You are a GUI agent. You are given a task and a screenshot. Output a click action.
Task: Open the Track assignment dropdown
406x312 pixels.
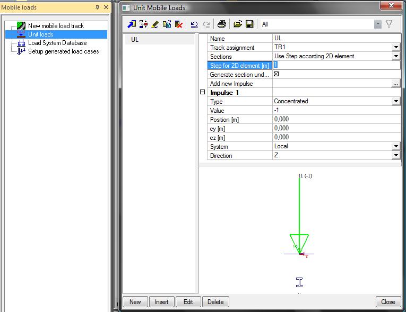(396, 48)
